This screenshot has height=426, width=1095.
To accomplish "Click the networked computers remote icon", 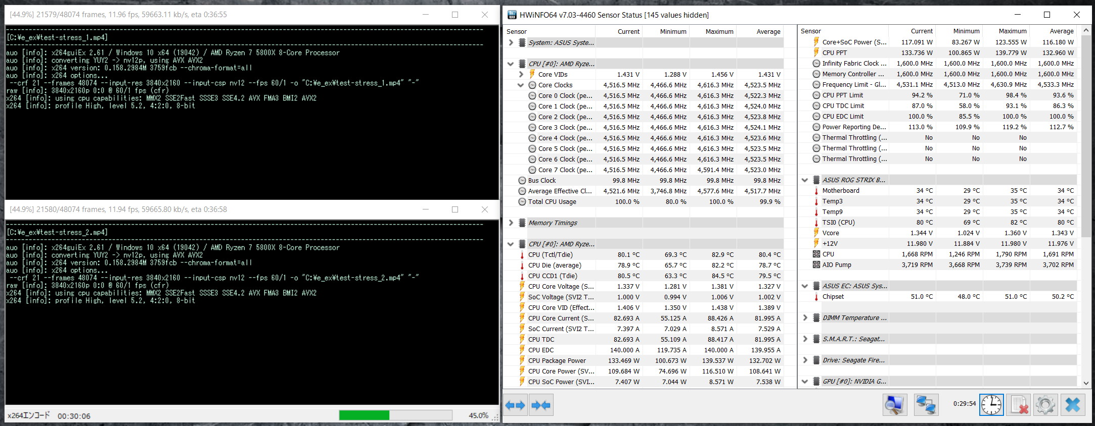I will [926, 405].
